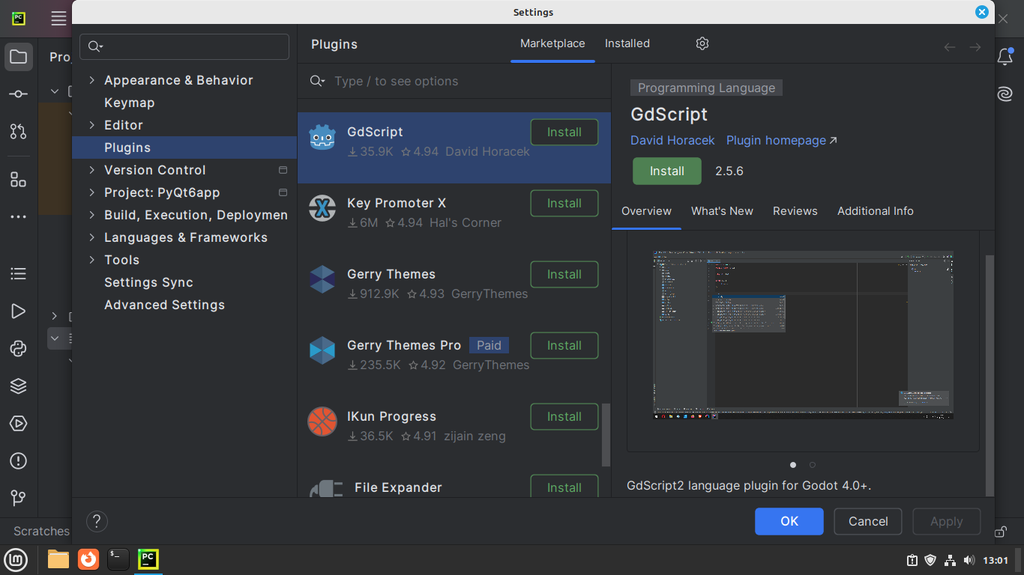Open the Structure tool window icon

coord(19,180)
